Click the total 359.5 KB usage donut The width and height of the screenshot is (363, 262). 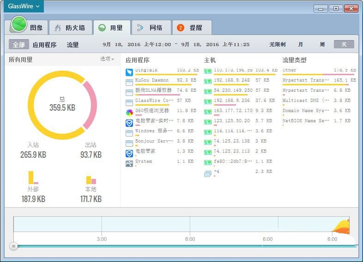pos(62,105)
